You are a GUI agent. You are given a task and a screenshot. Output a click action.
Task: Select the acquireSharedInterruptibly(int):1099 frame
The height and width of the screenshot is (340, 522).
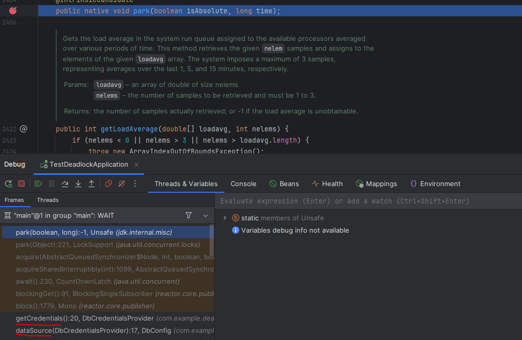coord(107,269)
